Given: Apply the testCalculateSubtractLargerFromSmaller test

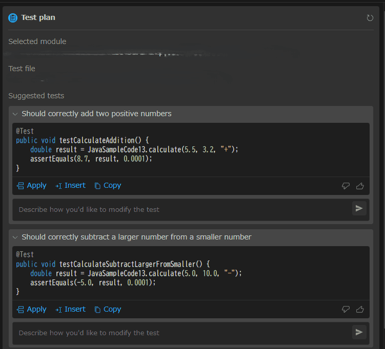Looking at the screenshot, I should coord(32,310).
